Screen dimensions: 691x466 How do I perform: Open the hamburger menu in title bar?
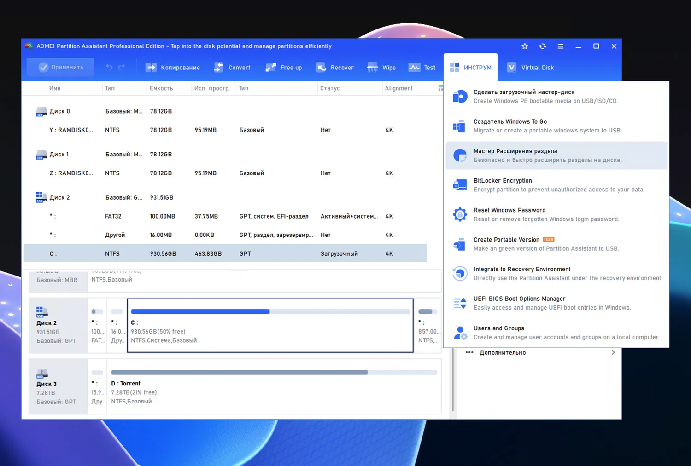[561, 46]
